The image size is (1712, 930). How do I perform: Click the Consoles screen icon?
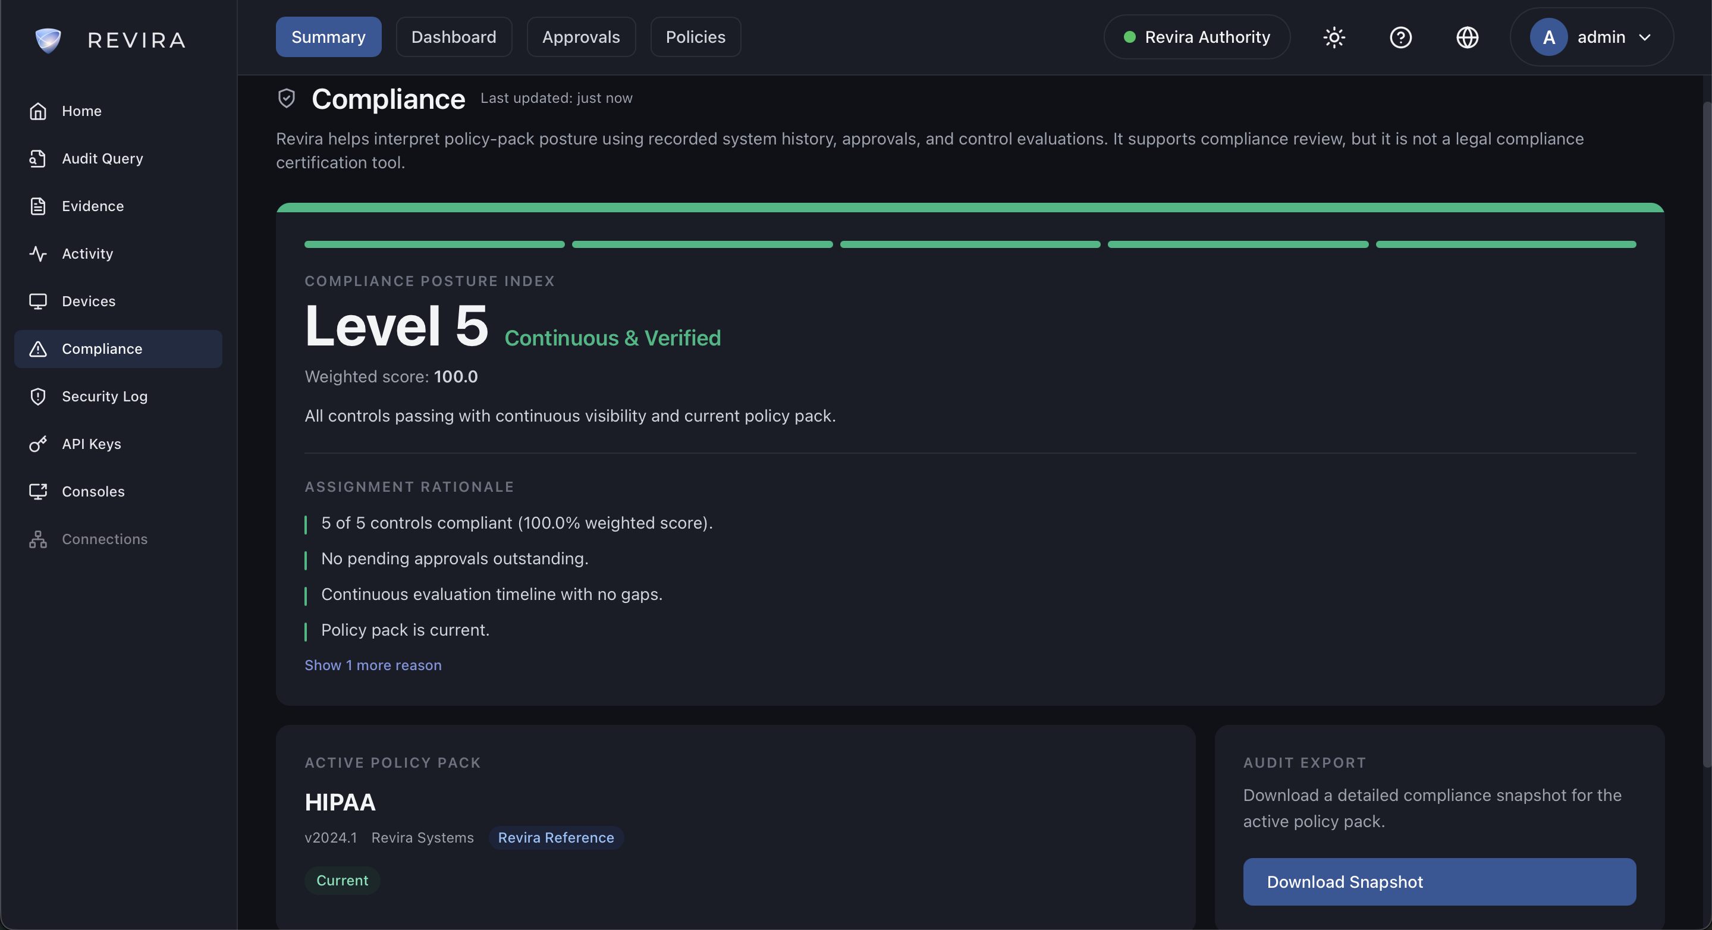pos(38,492)
